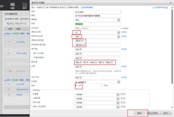Remove the dmz destination address tag

click(84, 45)
